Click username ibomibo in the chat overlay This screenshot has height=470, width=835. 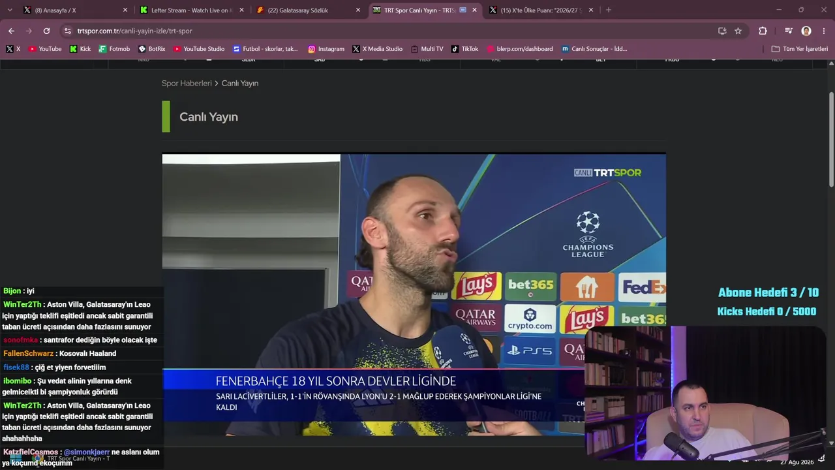tap(18, 381)
